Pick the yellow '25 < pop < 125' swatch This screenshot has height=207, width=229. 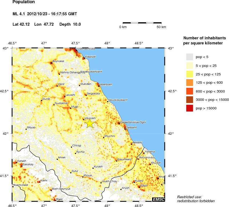pyautogui.click(x=190, y=74)
